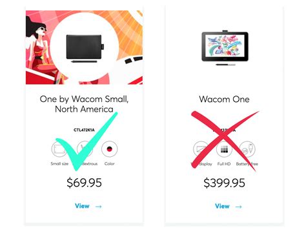Click the One by Wacom Small title
The width and height of the screenshot is (306, 233).
84,104
